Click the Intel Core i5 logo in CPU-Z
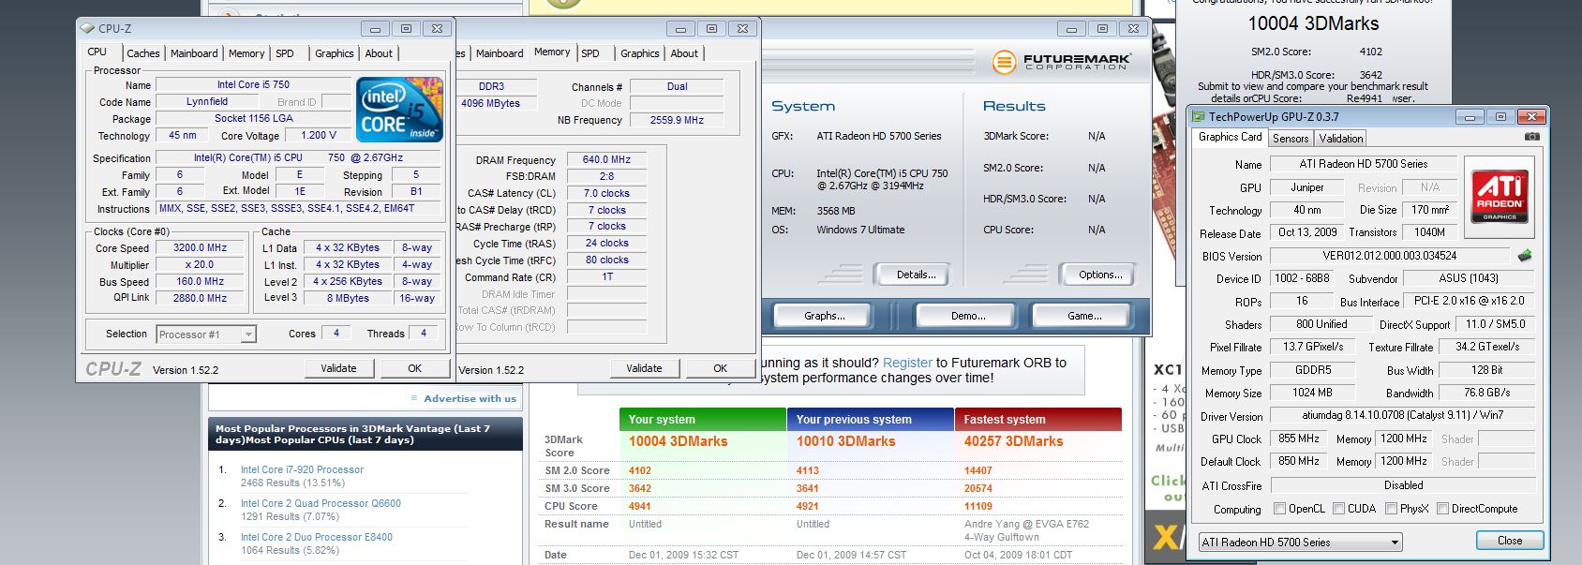Image resolution: width=1582 pixels, height=565 pixels. pyautogui.click(x=399, y=109)
